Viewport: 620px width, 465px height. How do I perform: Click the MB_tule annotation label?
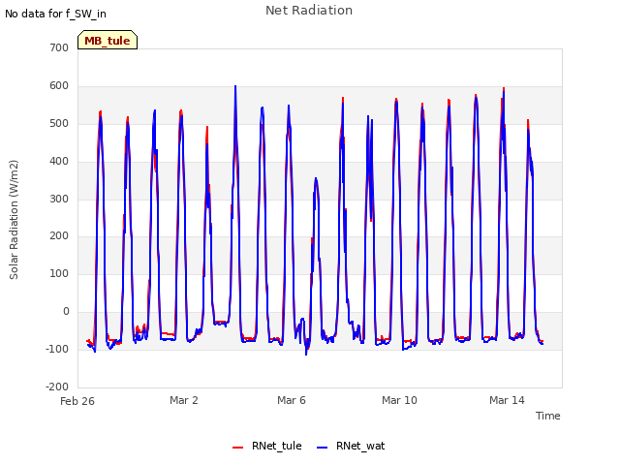point(108,40)
